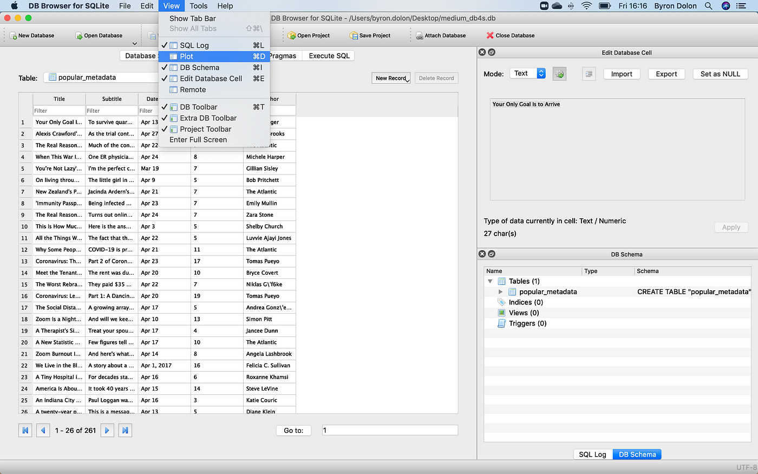Click the Attach Database toolbar icon
The image size is (758, 474).
pyautogui.click(x=419, y=36)
